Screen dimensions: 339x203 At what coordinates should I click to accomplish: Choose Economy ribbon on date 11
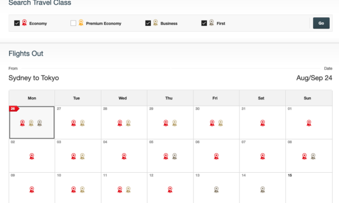pos(120,190)
